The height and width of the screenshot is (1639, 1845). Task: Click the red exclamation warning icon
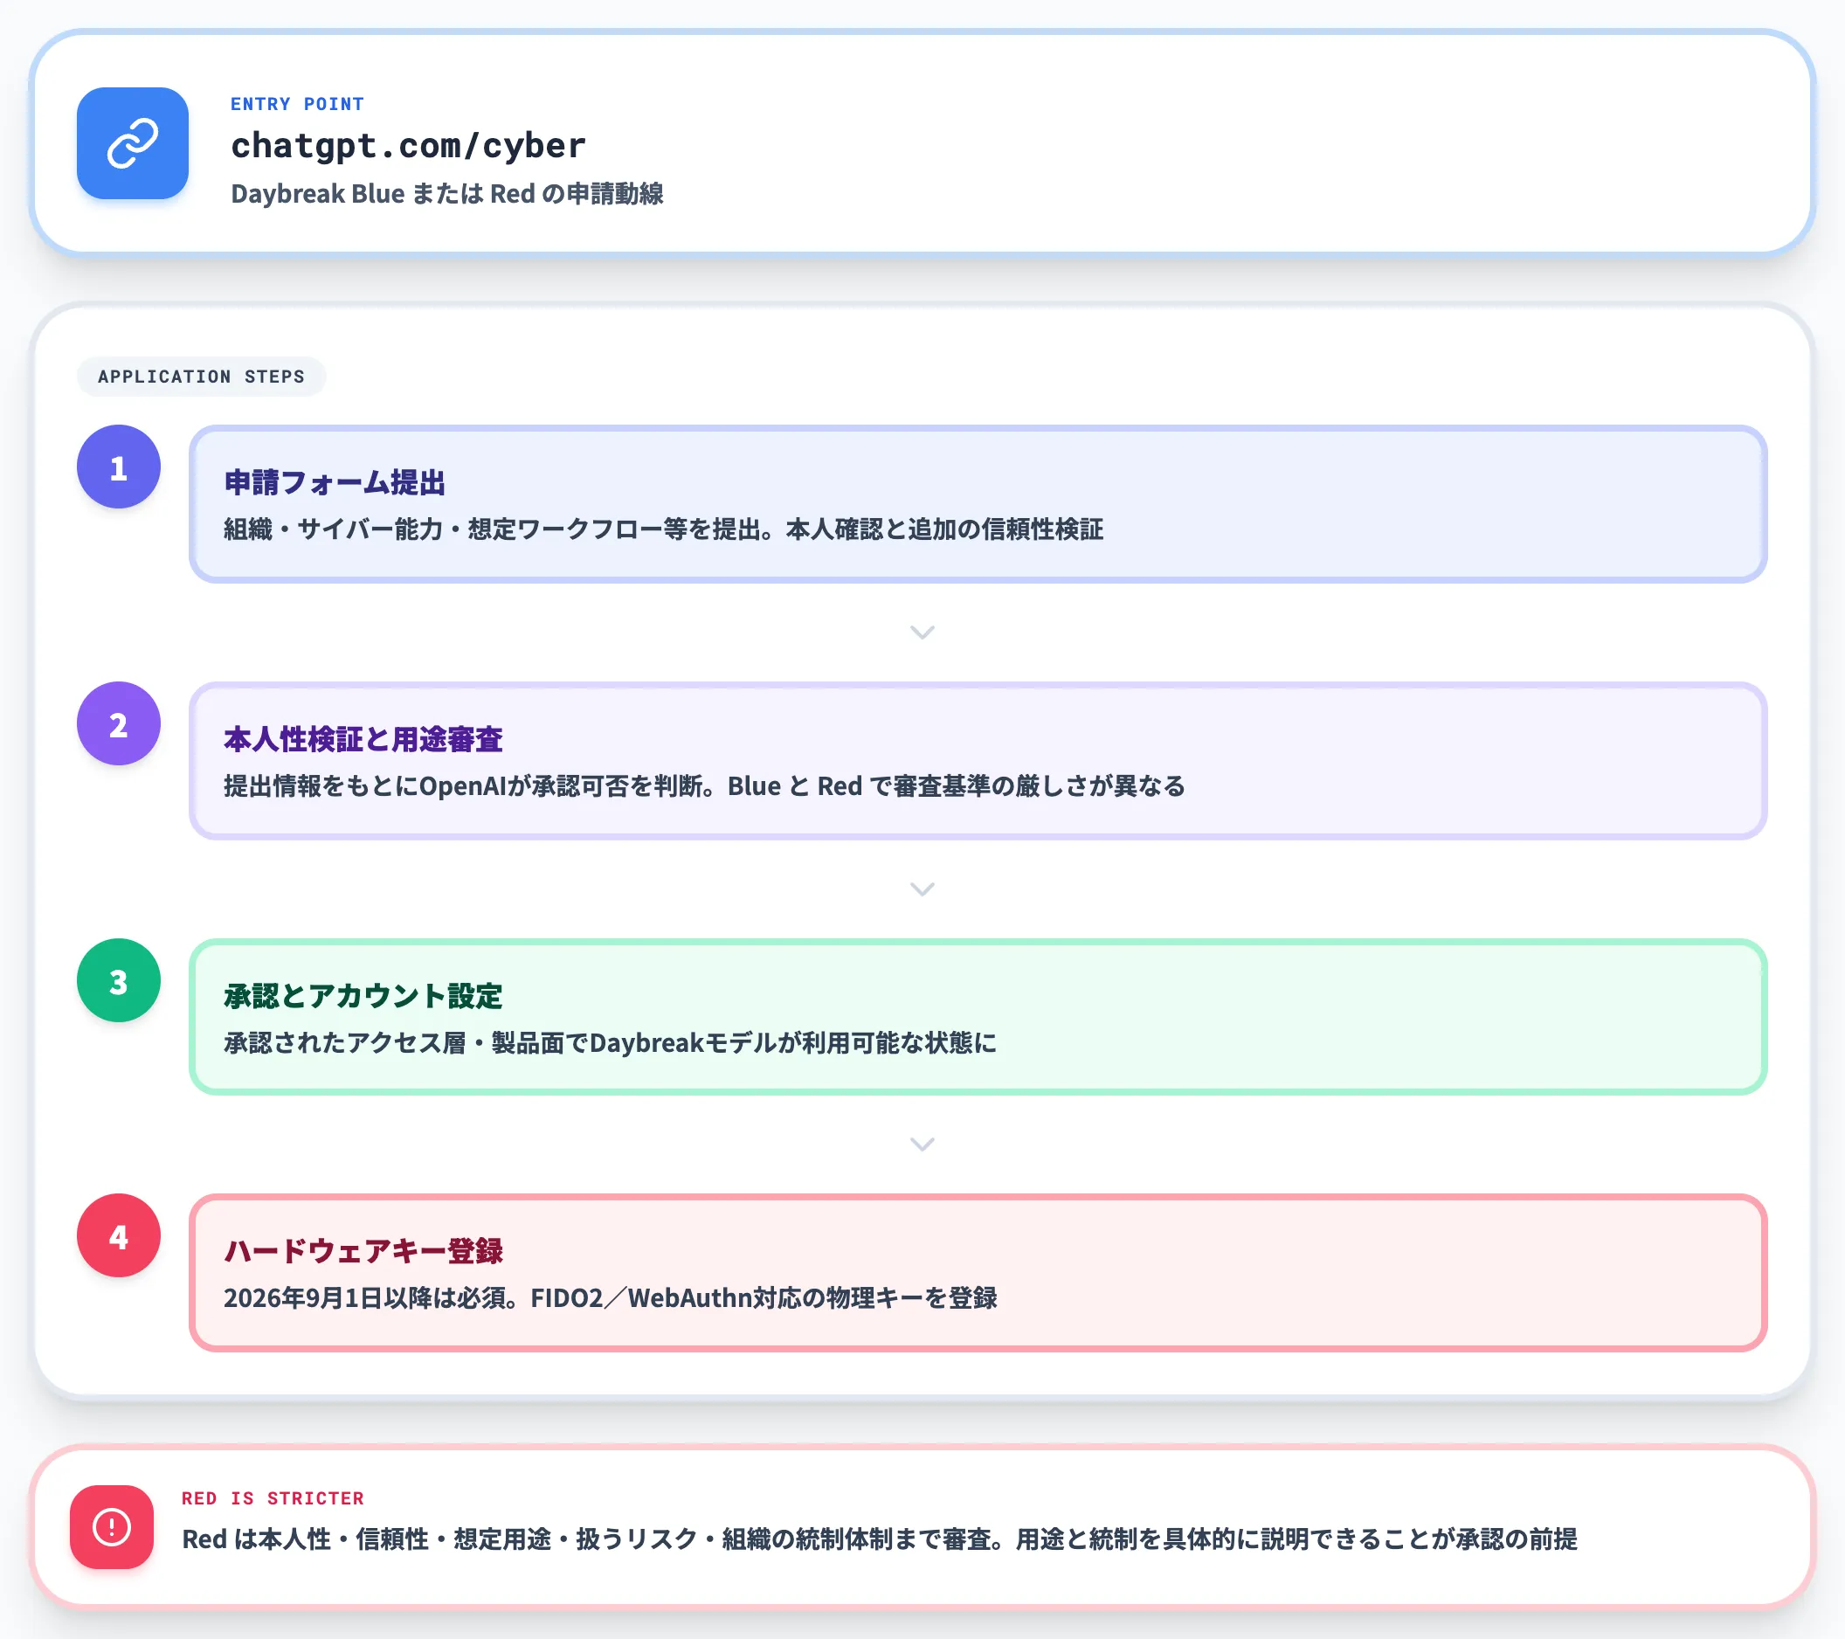112,1527
